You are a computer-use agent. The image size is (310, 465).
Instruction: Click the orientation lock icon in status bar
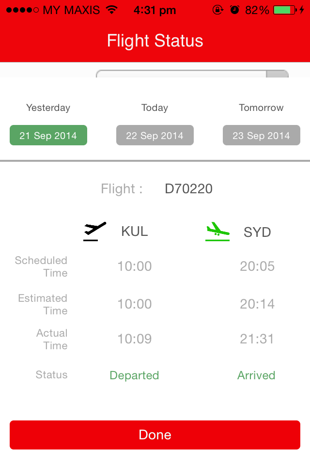coord(217,9)
